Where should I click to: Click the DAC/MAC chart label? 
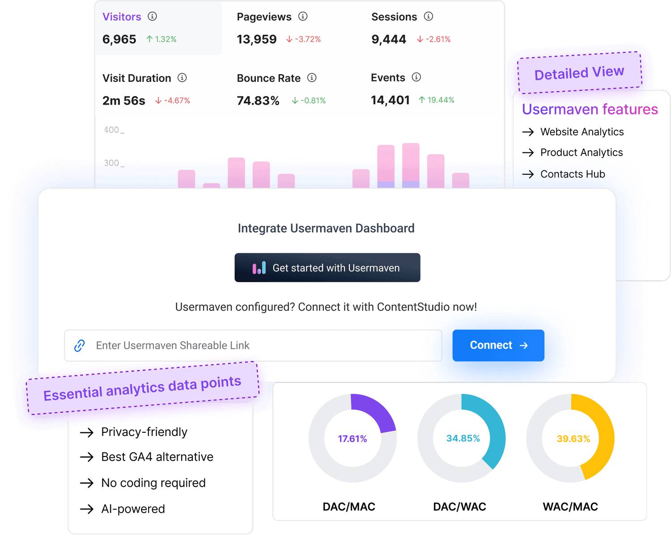point(349,507)
